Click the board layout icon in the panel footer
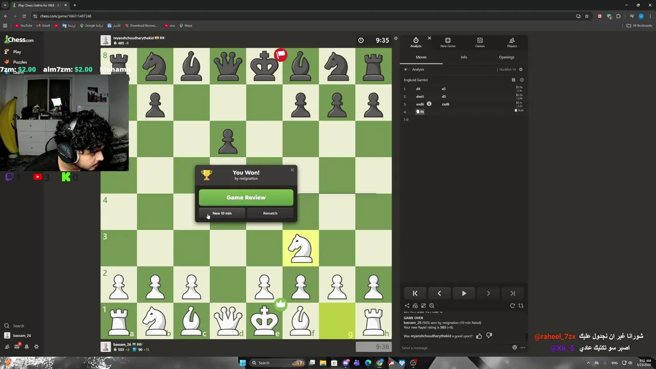656x369 pixels. point(423,305)
